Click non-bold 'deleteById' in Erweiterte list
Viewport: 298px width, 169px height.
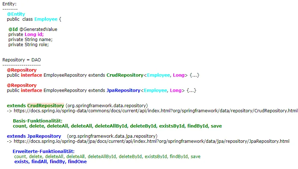pos(130,157)
